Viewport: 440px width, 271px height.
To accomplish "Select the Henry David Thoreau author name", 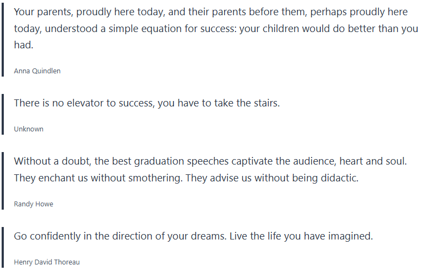I will pos(47,262).
